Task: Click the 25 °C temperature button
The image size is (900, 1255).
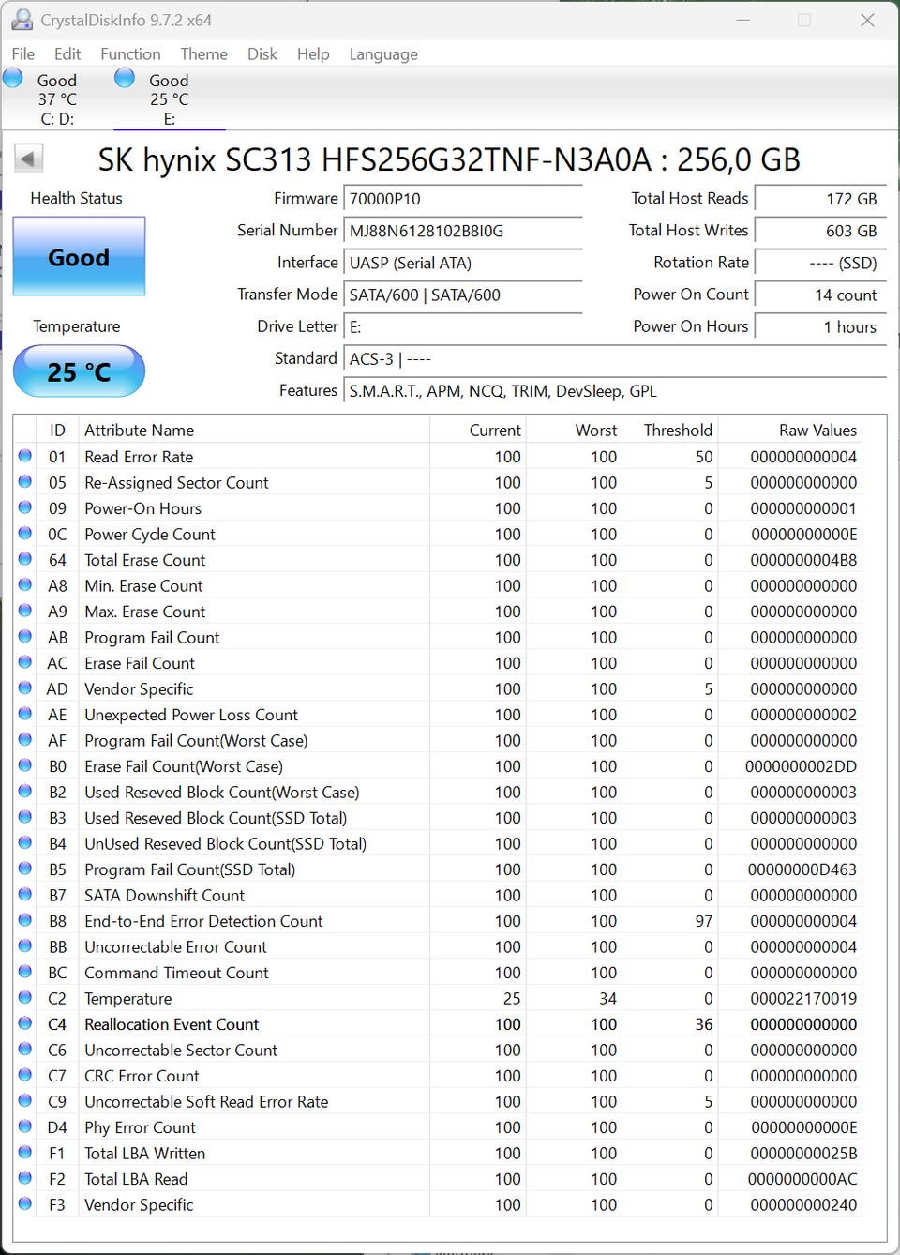Action: click(x=79, y=371)
